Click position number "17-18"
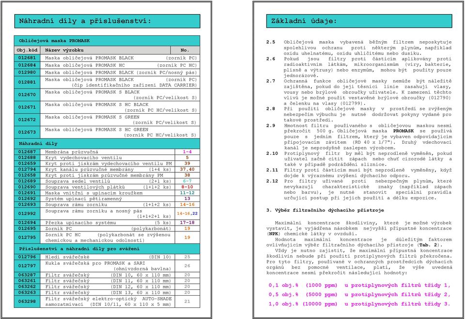 click(x=187, y=223)
